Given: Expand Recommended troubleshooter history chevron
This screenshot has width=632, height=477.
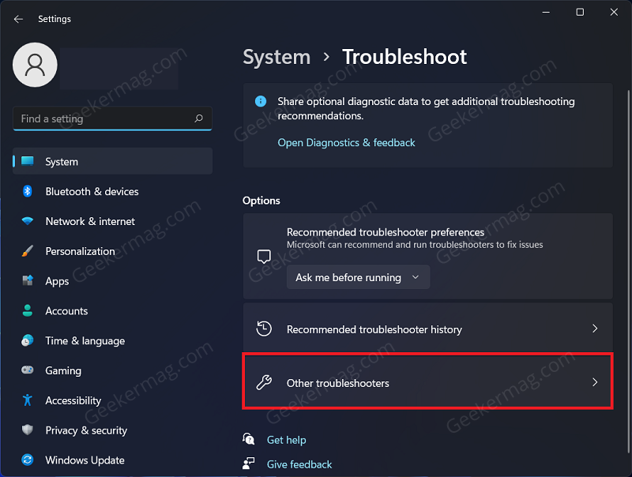Looking at the screenshot, I should [x=595, y=329].
